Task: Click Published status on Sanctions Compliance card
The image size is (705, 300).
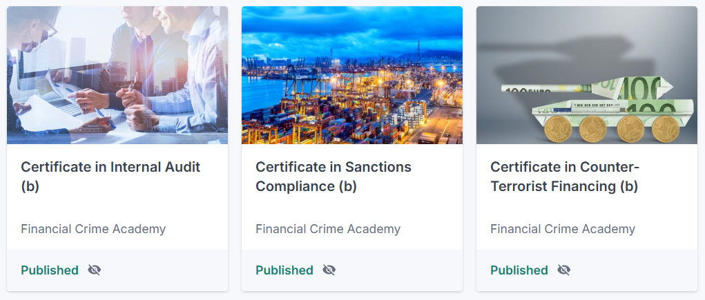Action: click(284, 270)
